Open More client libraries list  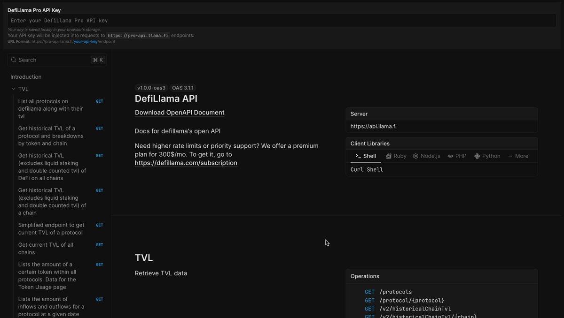(x=518, y=156)
